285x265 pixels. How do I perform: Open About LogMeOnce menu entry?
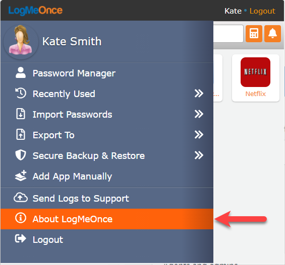click(x=107, y=219)
